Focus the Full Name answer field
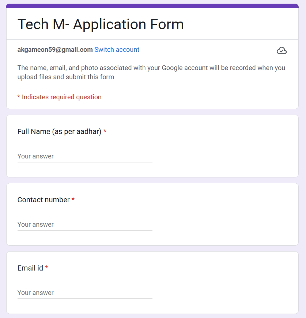The image size is (306, 318). [x=85, y=156]
